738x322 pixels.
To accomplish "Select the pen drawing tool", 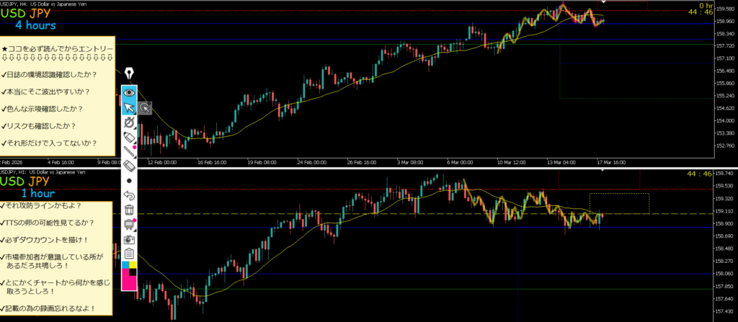I will coord(130,122).
